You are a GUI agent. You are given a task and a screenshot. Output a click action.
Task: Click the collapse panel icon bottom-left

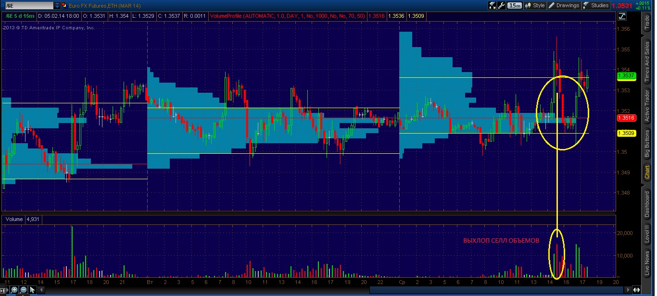pos(3,290)
